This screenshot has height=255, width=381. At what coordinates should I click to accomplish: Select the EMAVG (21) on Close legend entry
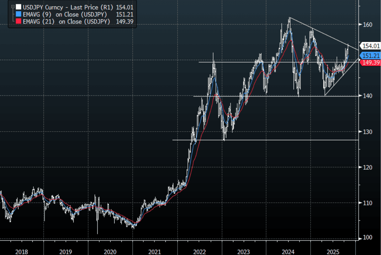66,22
